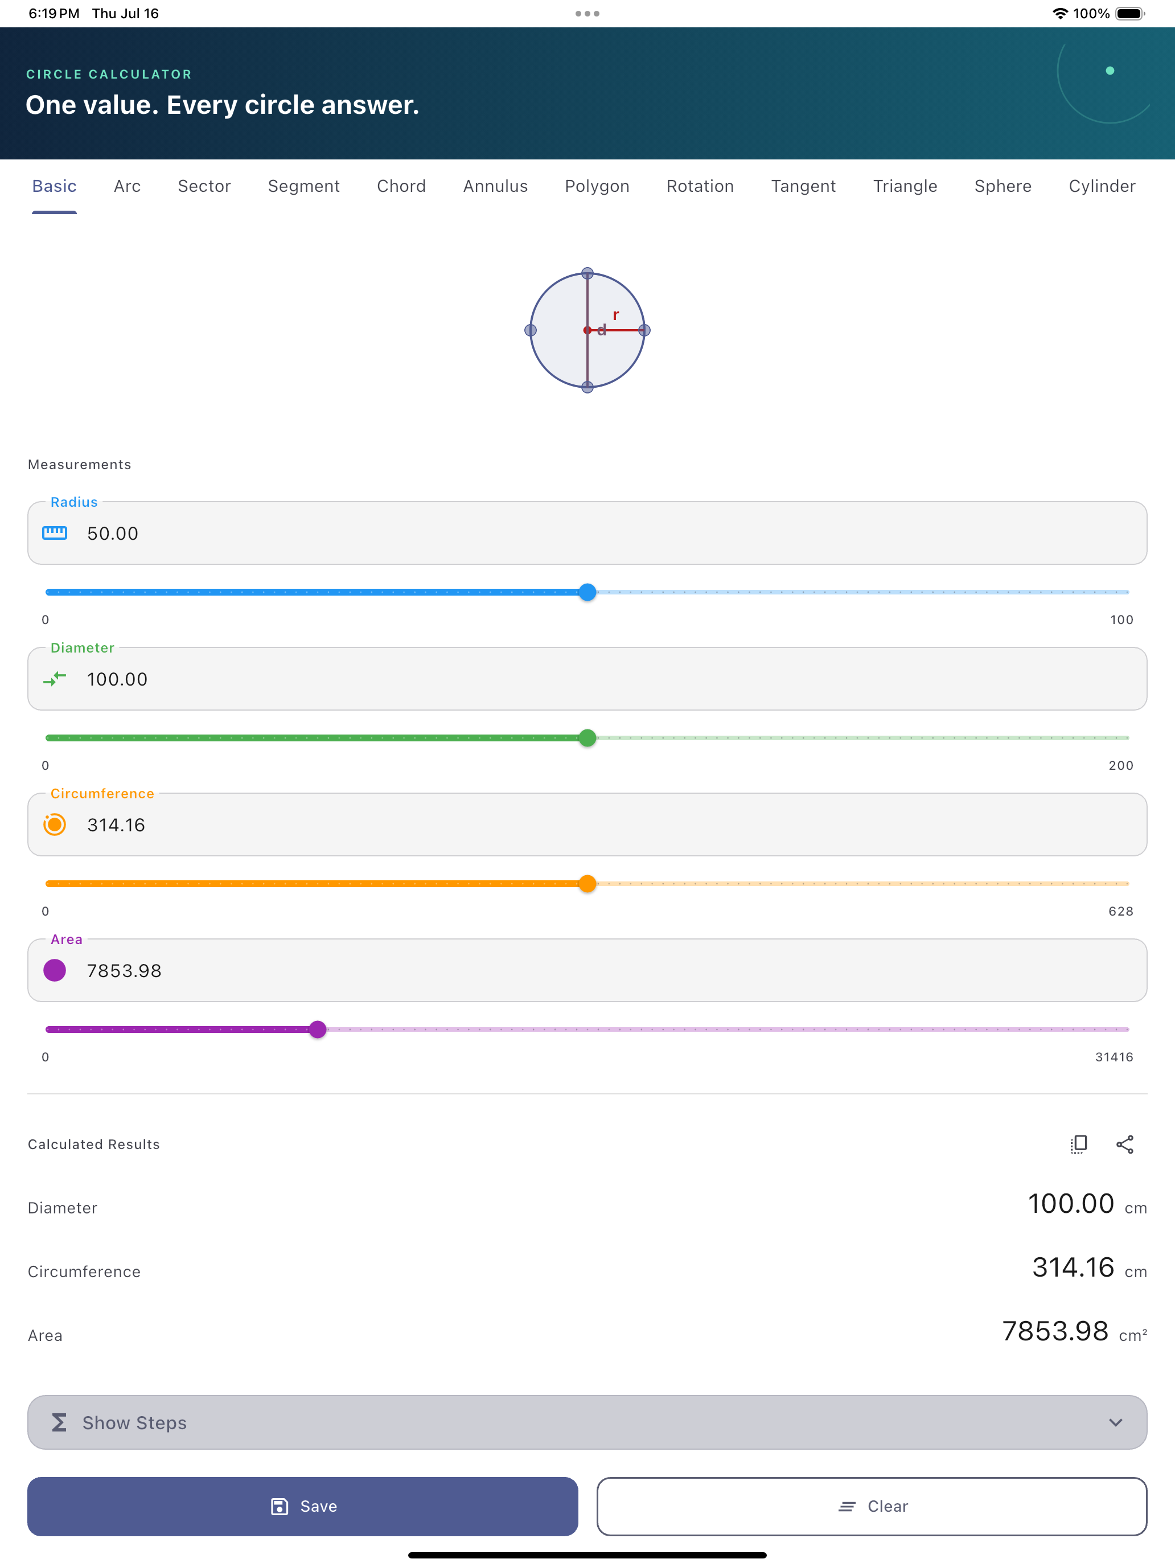The width and height of the screenshot is (1175, 1567).
Task: Edit the Circumference input field
Action: [587, 824]
